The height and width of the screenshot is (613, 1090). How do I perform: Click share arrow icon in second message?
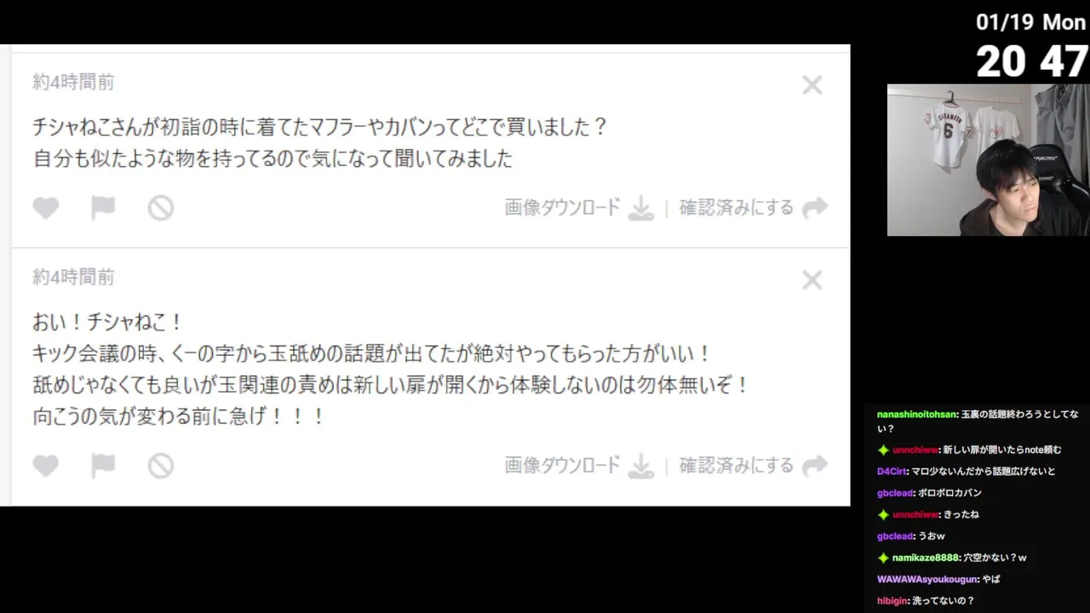(815, 466)
